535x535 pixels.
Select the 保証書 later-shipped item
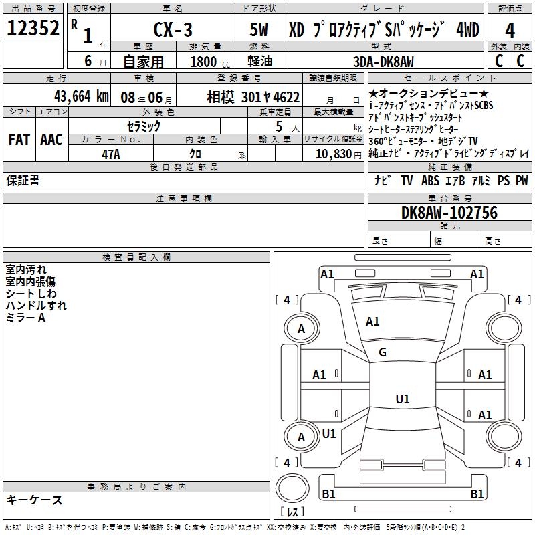tap(23, 181)
